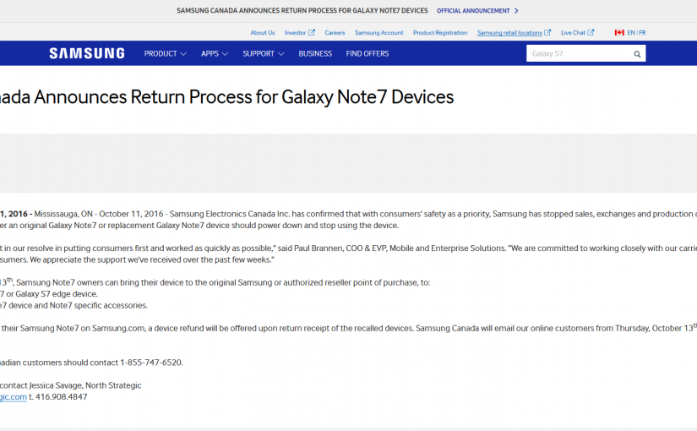This screenshot has height=431, width=697.
Task: Click the Live Chat external-link icon
Action: [x=591, y=33]
